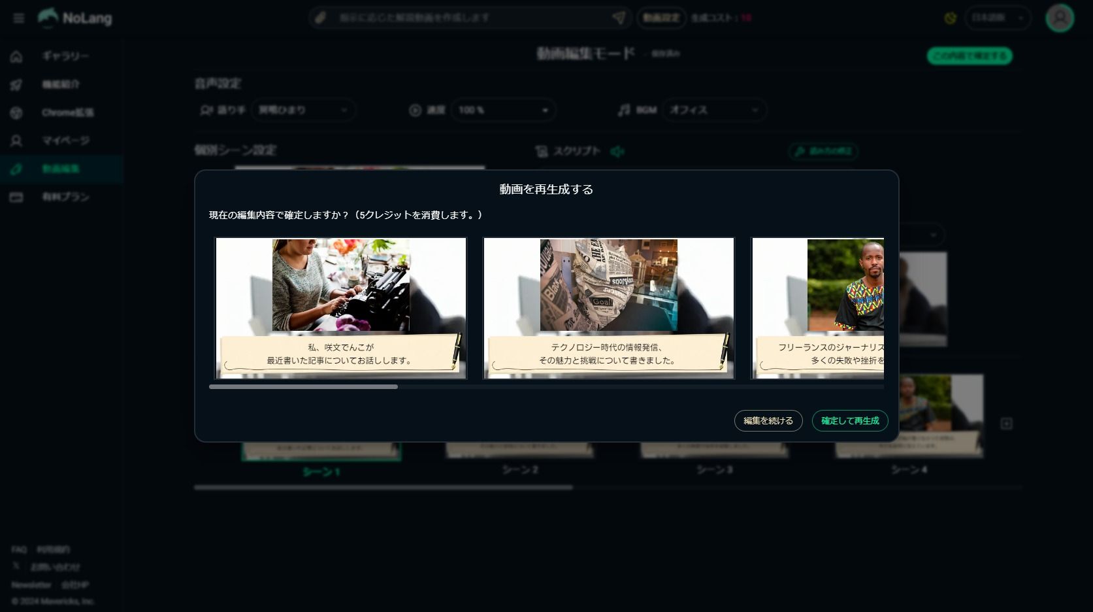This screenshot has width=1093, height=612.
Task: Open the hamburger navigation menu
Action: 18,18
